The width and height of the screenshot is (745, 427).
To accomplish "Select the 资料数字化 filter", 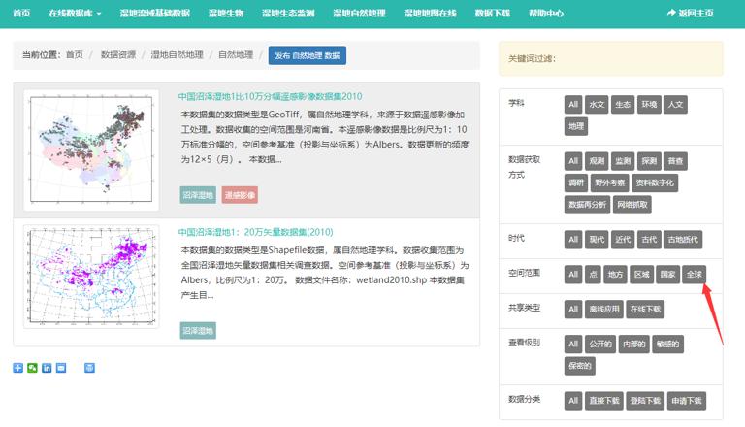I will coord(655,182).
